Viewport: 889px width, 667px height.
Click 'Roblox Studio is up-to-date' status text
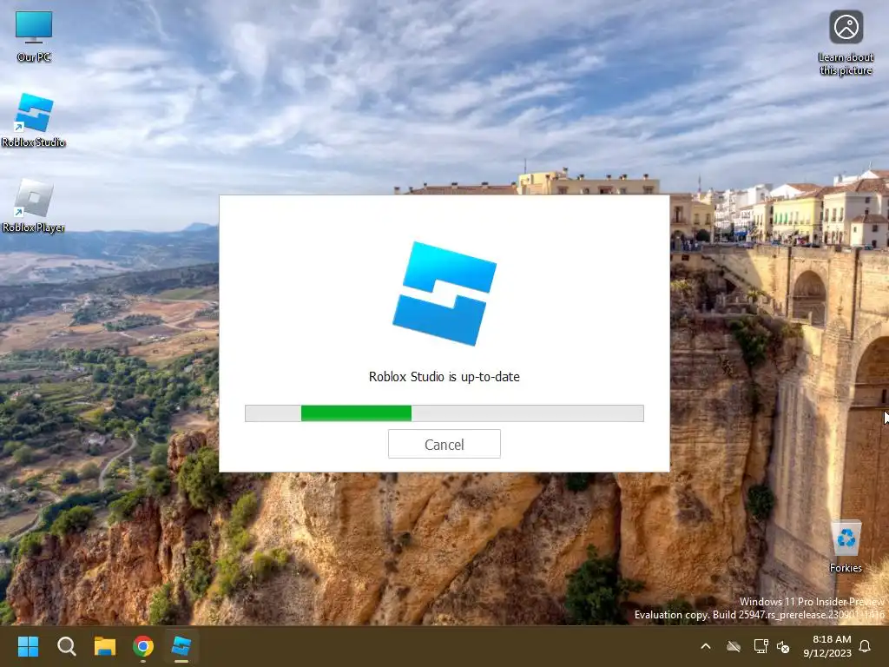click(x=444, y=377)
